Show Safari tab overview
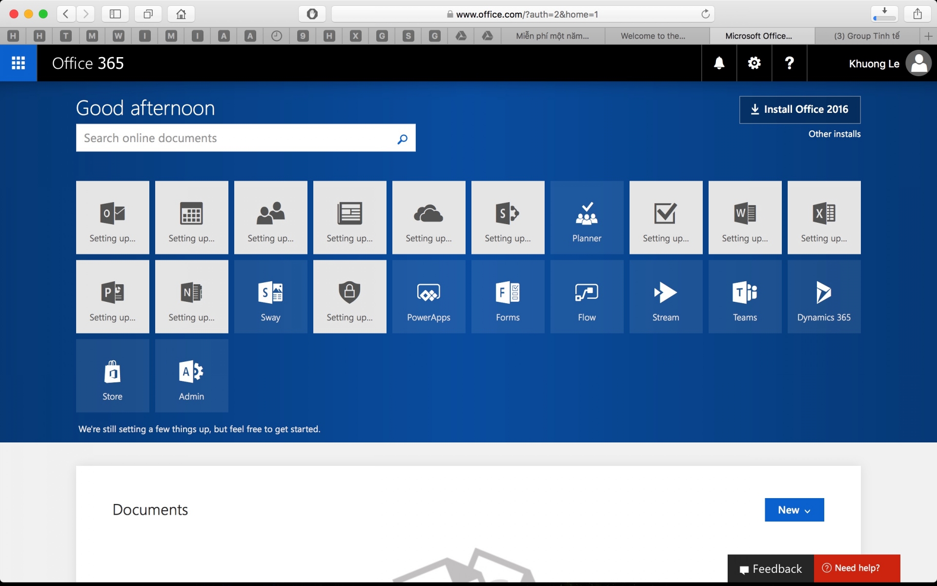Image resolution: width=937 pixels, height=586 pixels. pyautogui.click(x=148, y=14)
